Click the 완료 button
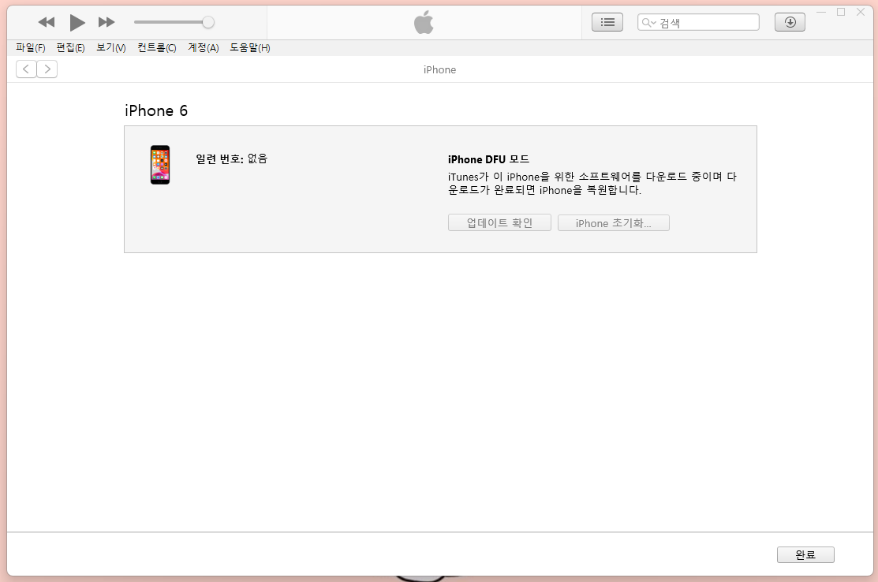878x582 pixels. (x=805, y=554)
